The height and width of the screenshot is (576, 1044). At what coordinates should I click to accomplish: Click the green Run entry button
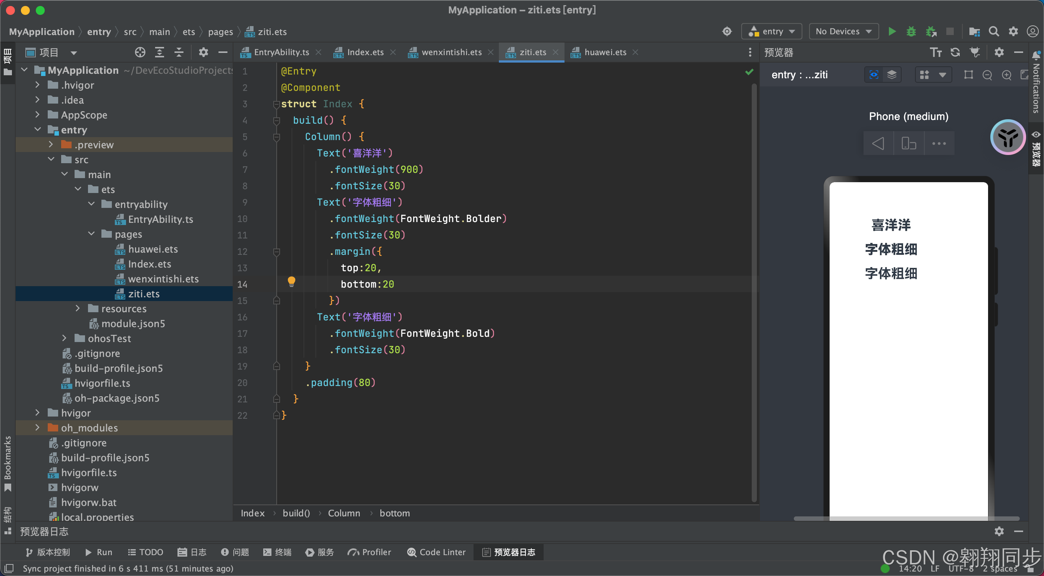point(892,32)
